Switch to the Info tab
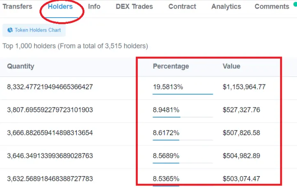The image size is (297, 188). 94,7
